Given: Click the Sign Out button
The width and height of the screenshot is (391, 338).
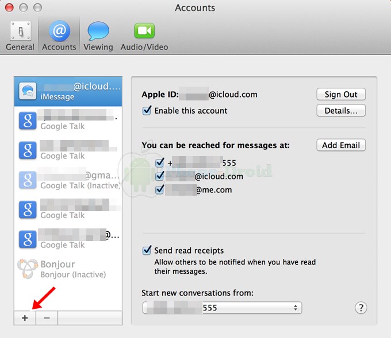Looking at the screenshot, I should point(341,95).
